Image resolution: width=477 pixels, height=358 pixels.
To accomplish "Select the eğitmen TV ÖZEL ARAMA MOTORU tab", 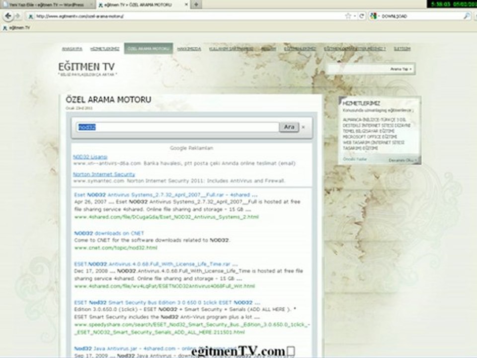I will pos(143,4).
